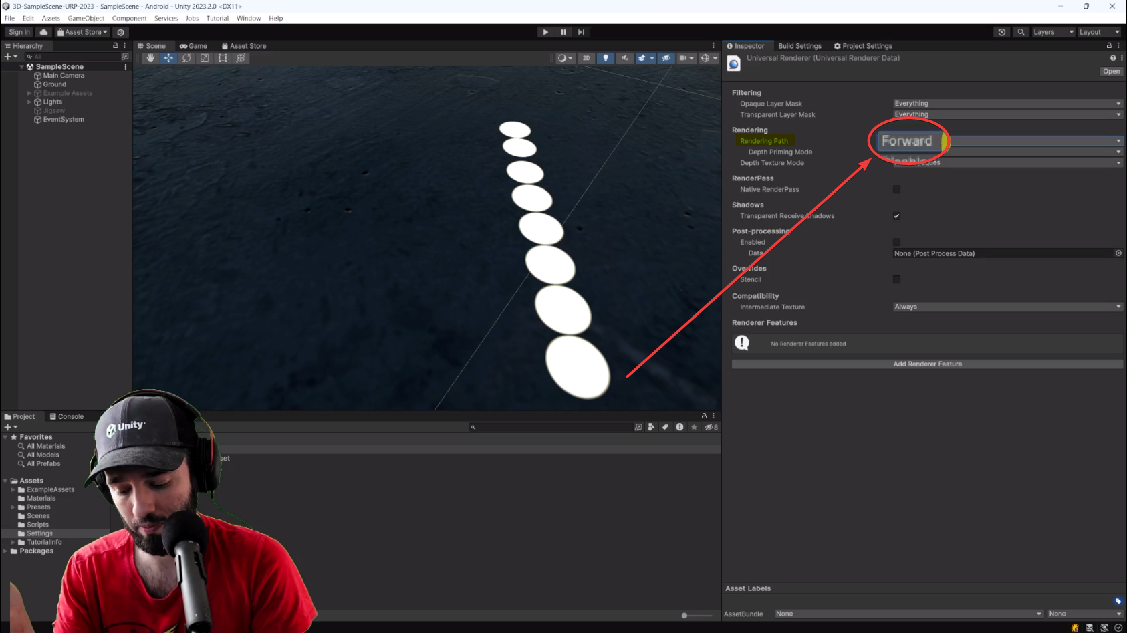Switch to the Console tab
The image size is (1127, 633).
(x=68, y=416)
